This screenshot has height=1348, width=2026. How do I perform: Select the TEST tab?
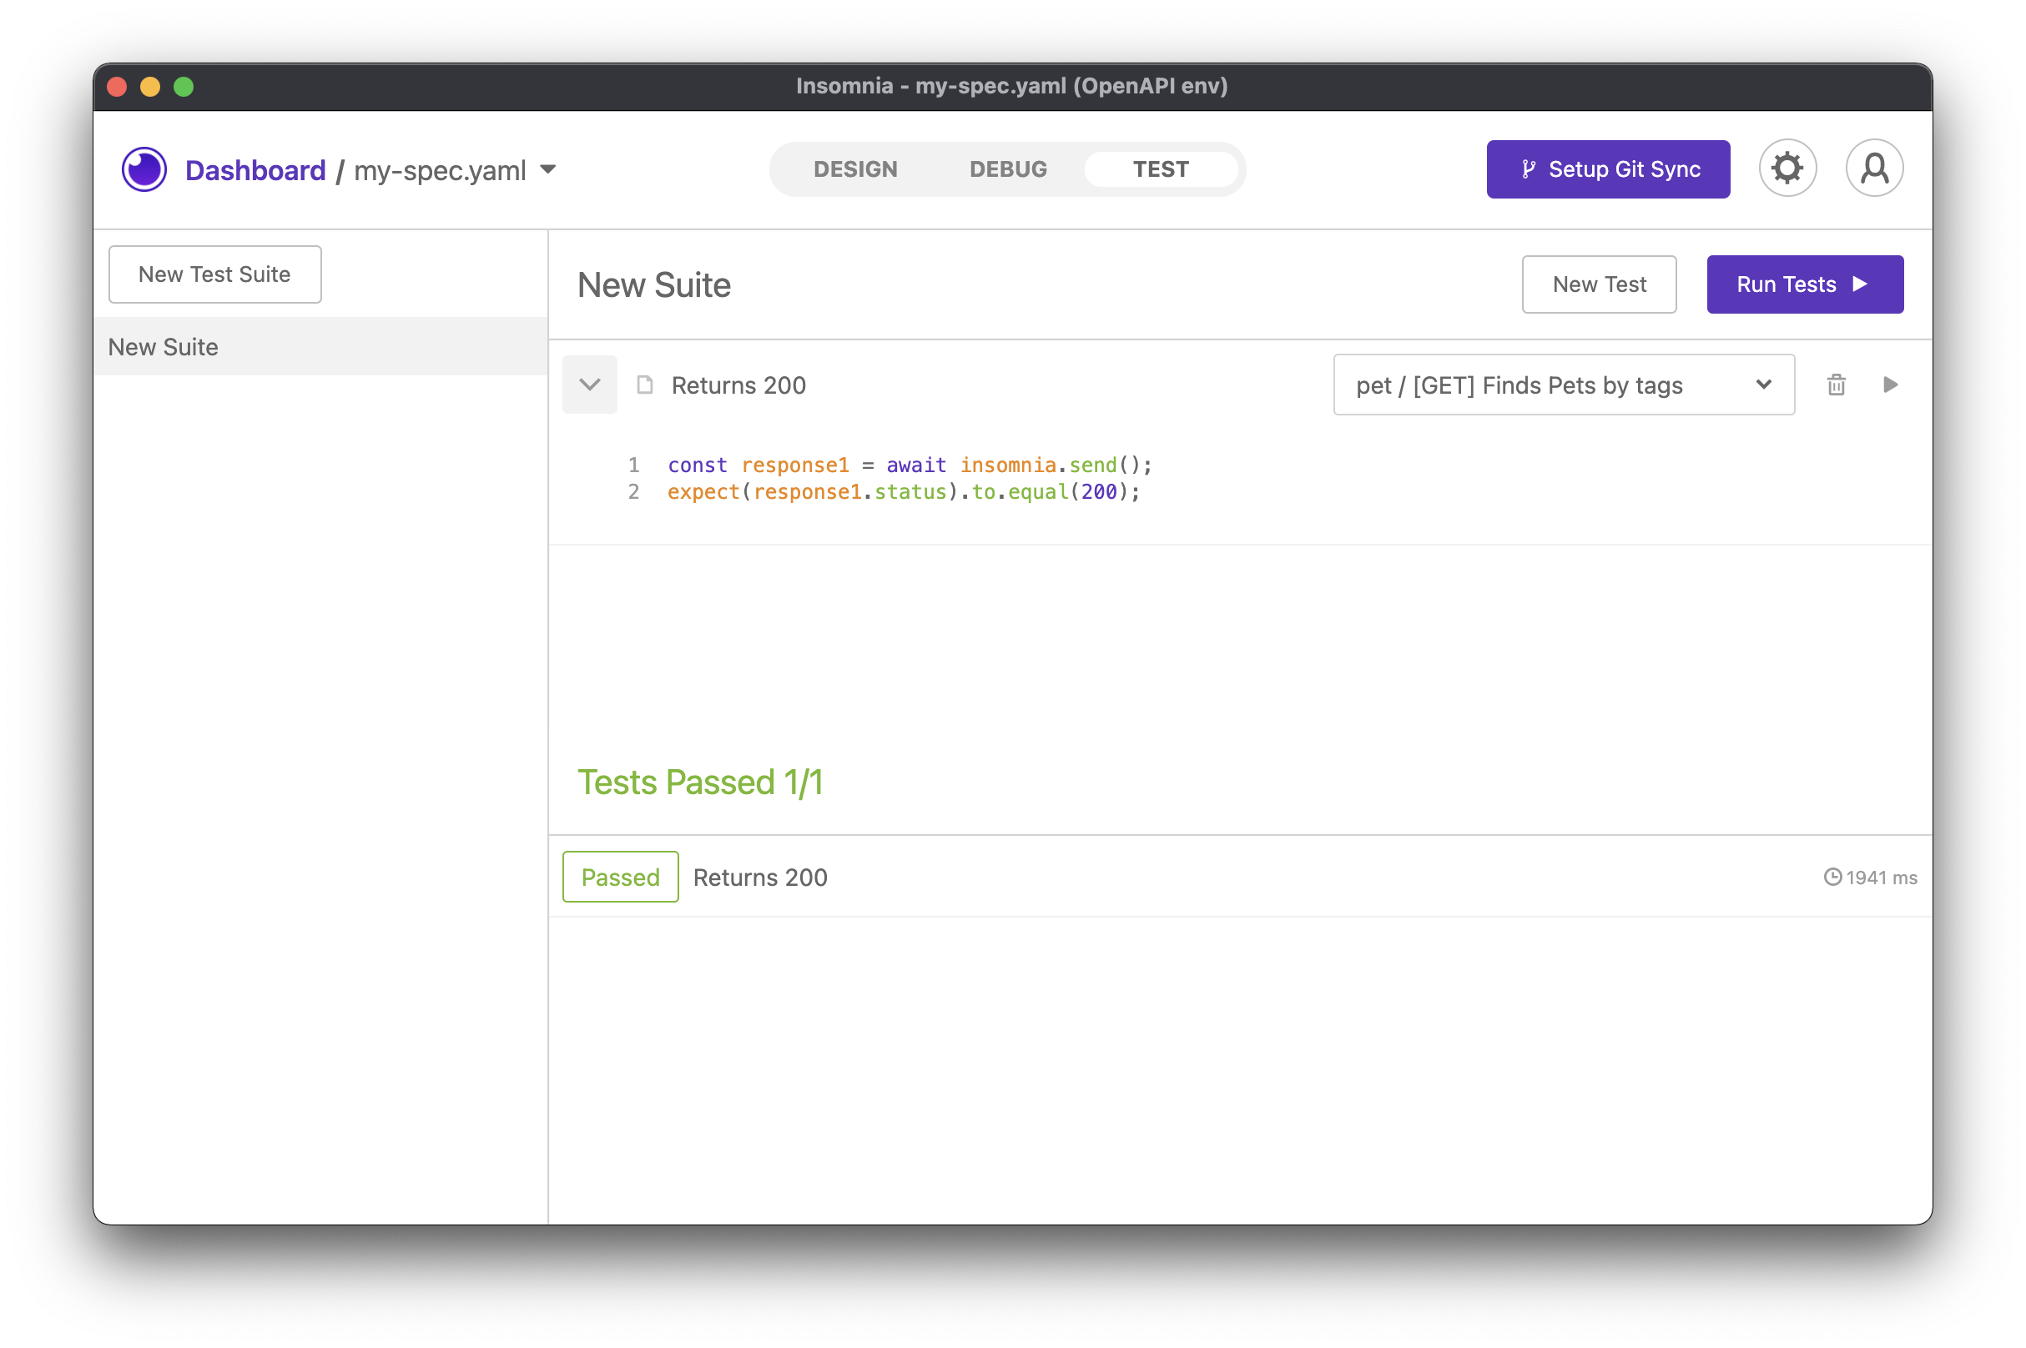coord(1160,169)
